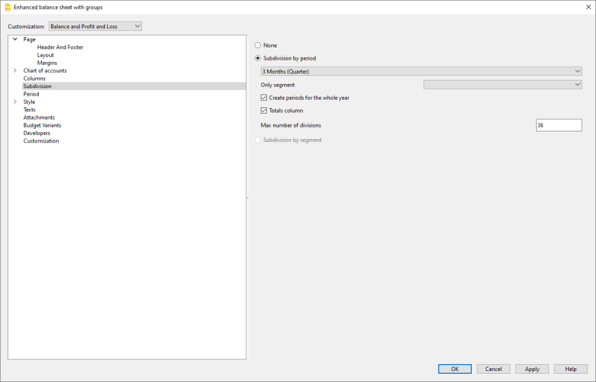The height and width of the screenshot is (382, 596).
Task: Open the Customization dropdown
Action: tap(95, 26)
